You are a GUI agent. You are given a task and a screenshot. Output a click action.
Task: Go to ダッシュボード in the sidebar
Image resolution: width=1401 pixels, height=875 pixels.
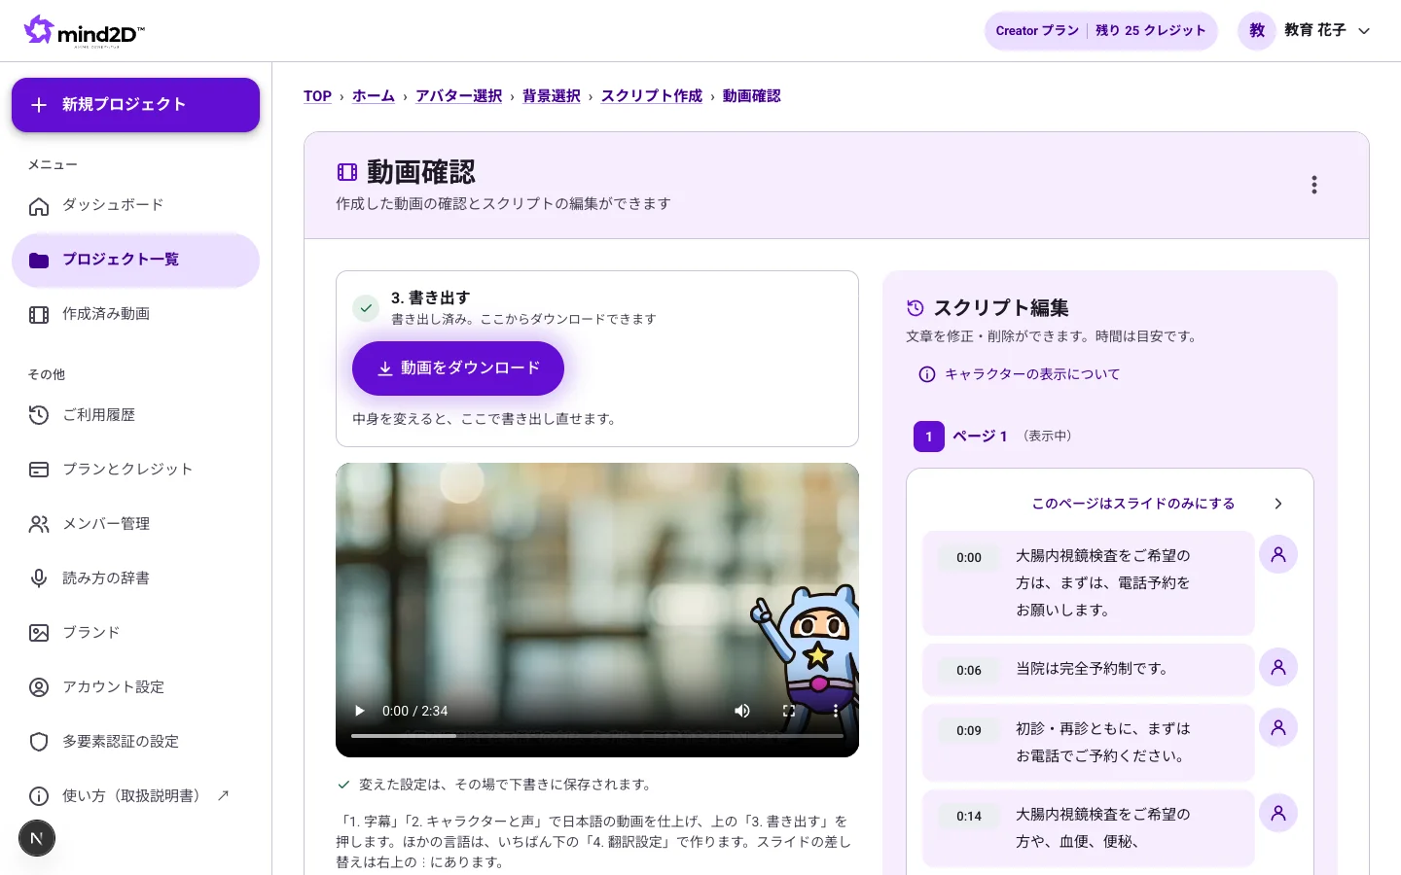click(135, 206)
